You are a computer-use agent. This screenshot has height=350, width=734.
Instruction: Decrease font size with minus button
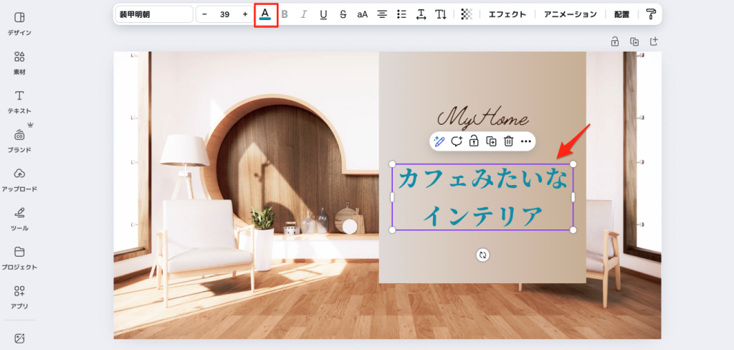(x=204, y=14)
